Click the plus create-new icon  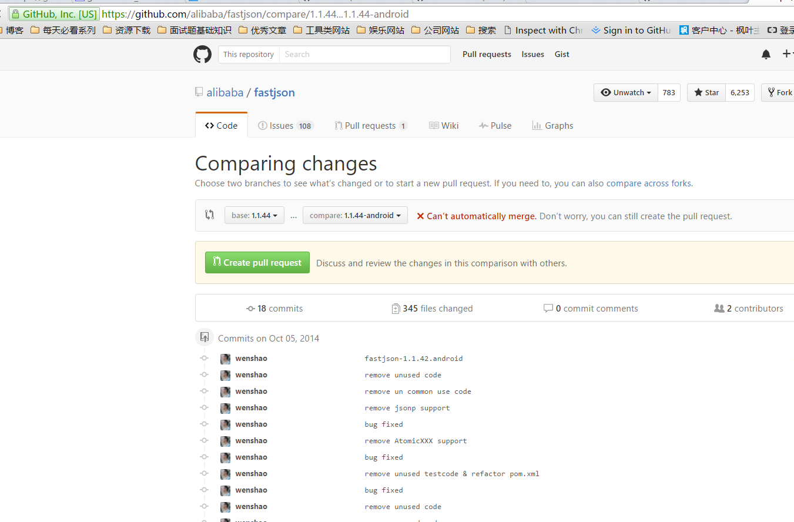click(787, 54)
